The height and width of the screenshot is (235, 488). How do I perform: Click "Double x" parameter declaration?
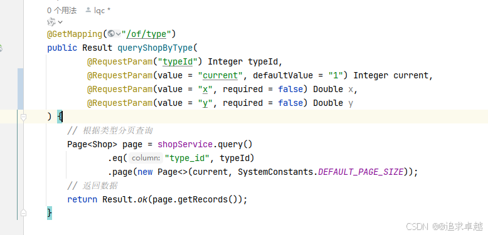pos(333,89)
